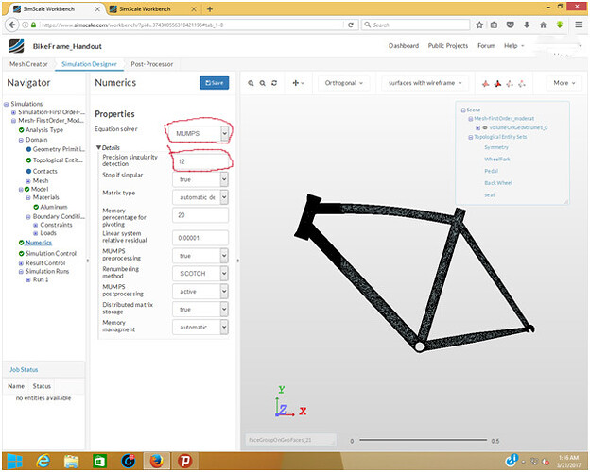Open File Explorer from the taskbar

tap(72, 461)
